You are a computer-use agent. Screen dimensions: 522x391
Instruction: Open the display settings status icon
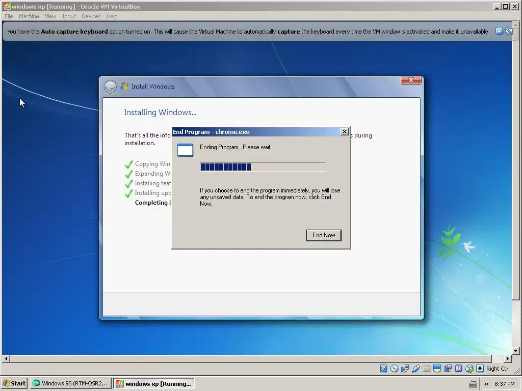(x=437, y=369)
